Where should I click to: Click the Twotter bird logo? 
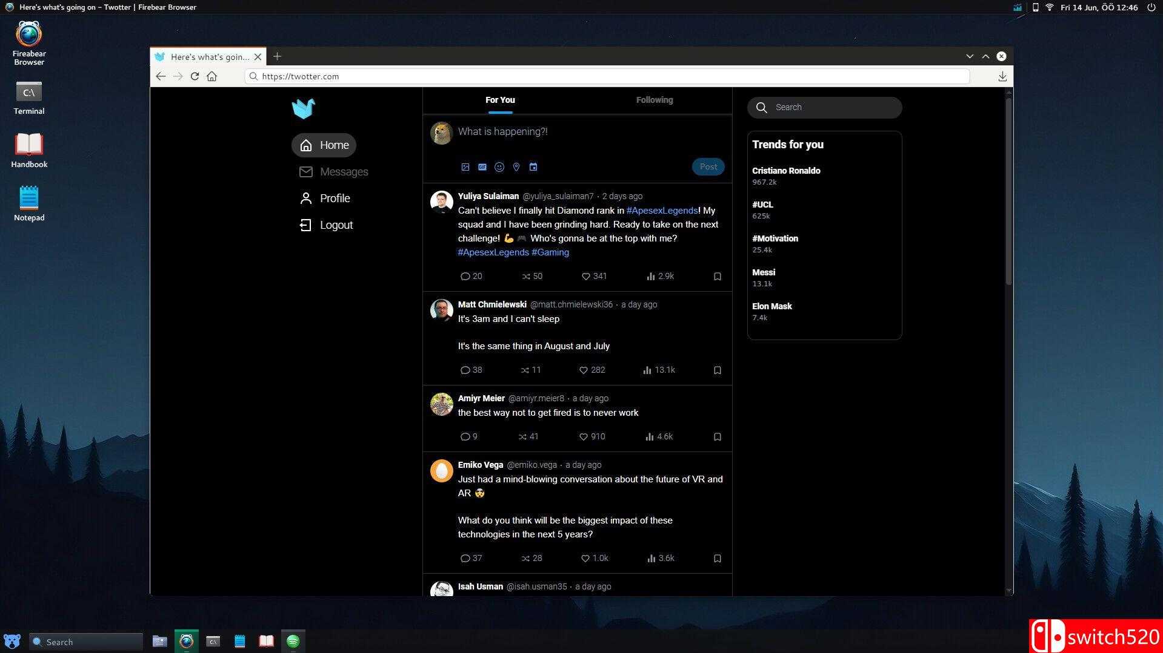point(303,109)
